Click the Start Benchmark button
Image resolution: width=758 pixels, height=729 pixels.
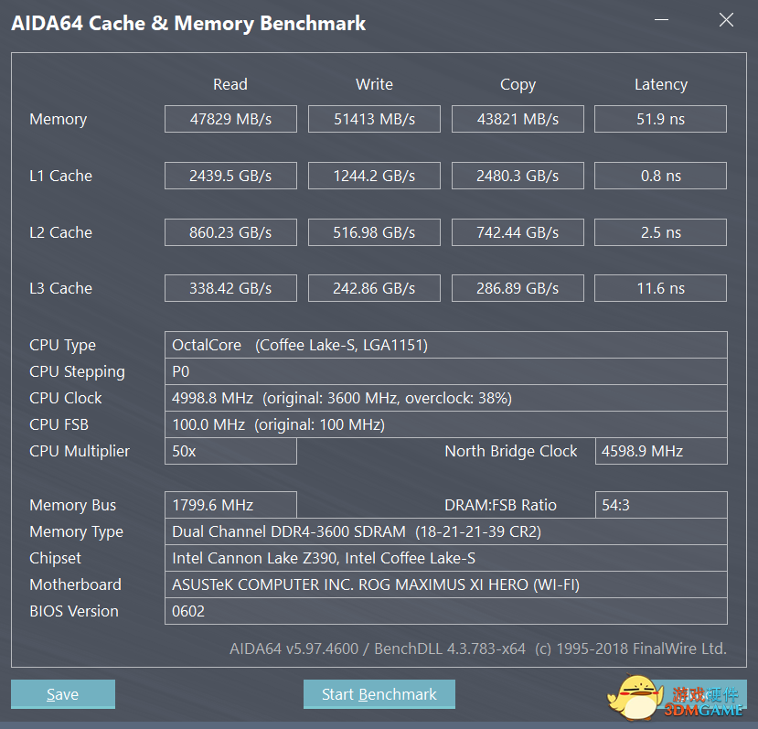(x=379, y=694)
